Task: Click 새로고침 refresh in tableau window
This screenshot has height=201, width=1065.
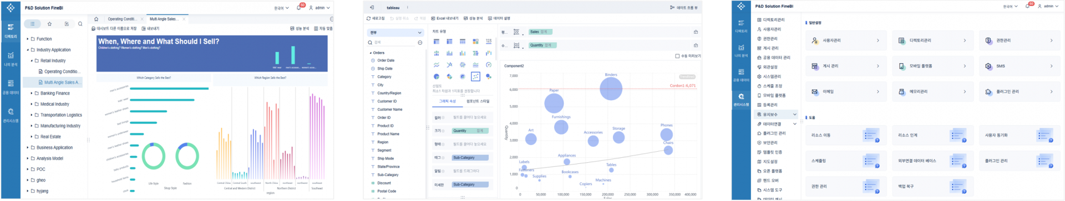Action: 375,18
